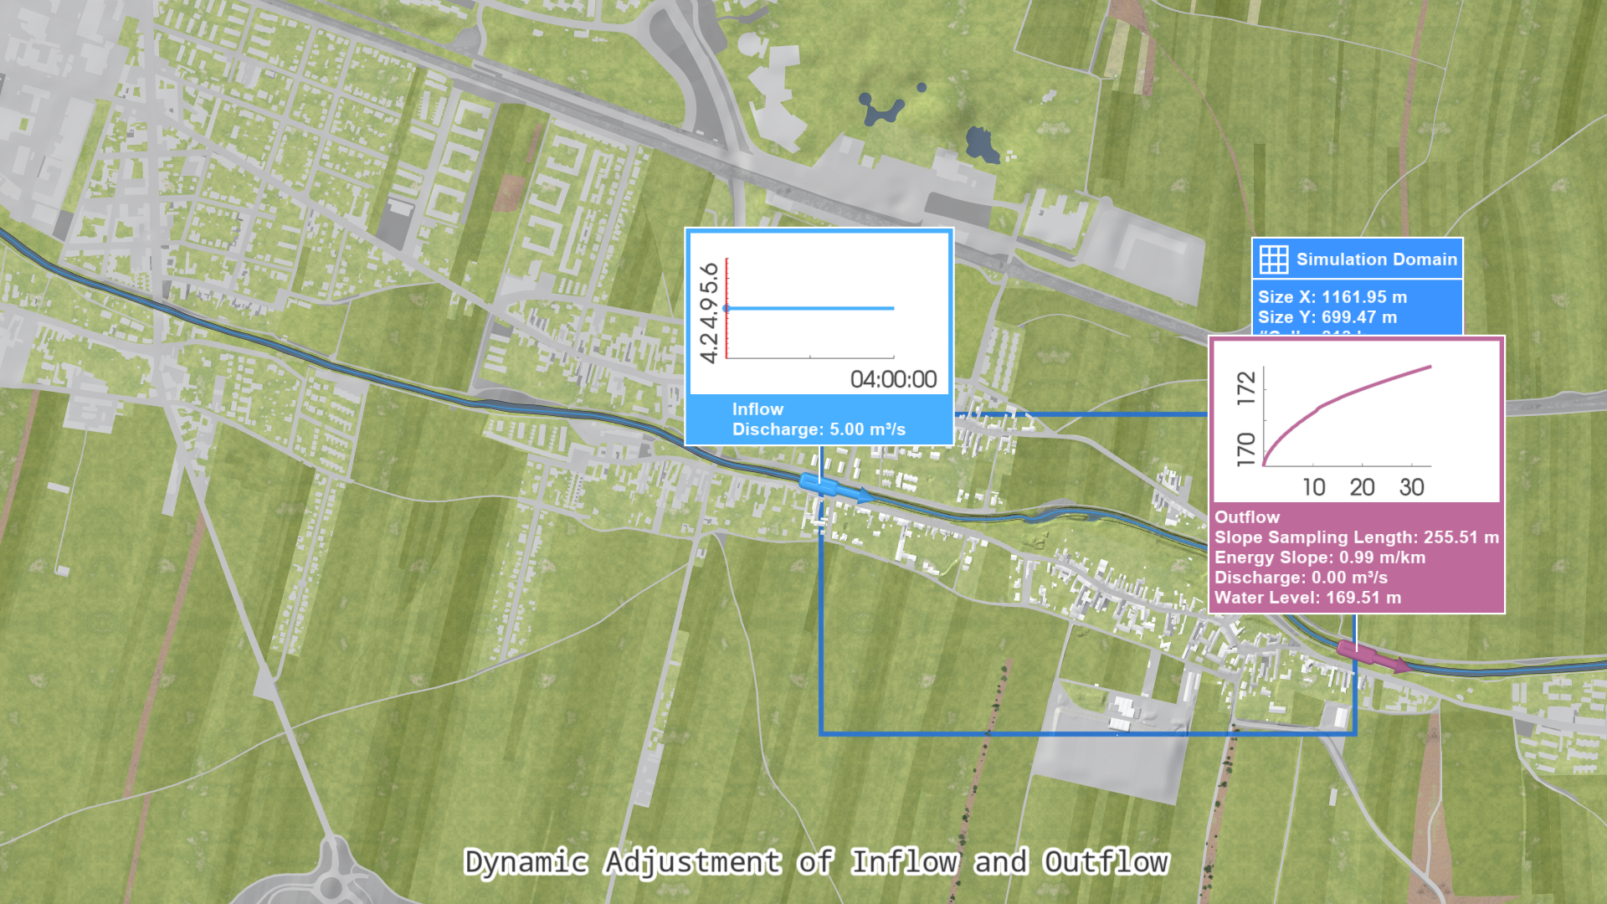
Task: Select the Simulation Domain header label
Action: [1376, 259]
